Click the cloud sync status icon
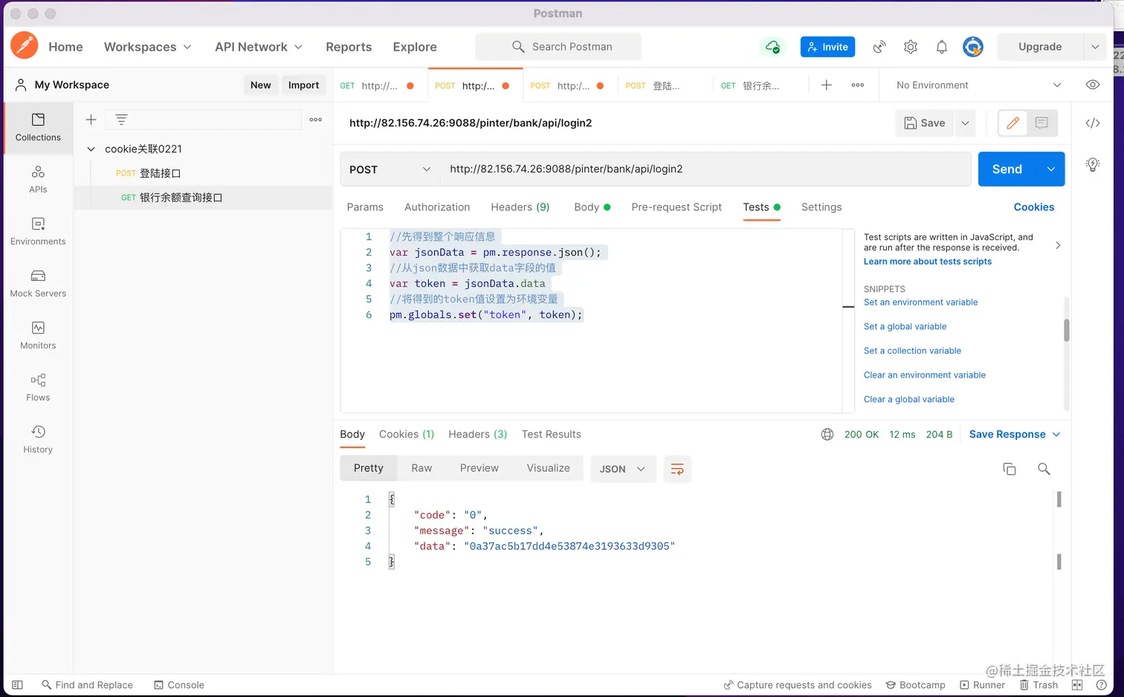This screenshot has width=1124, height=697. click(x=772, y=47)
